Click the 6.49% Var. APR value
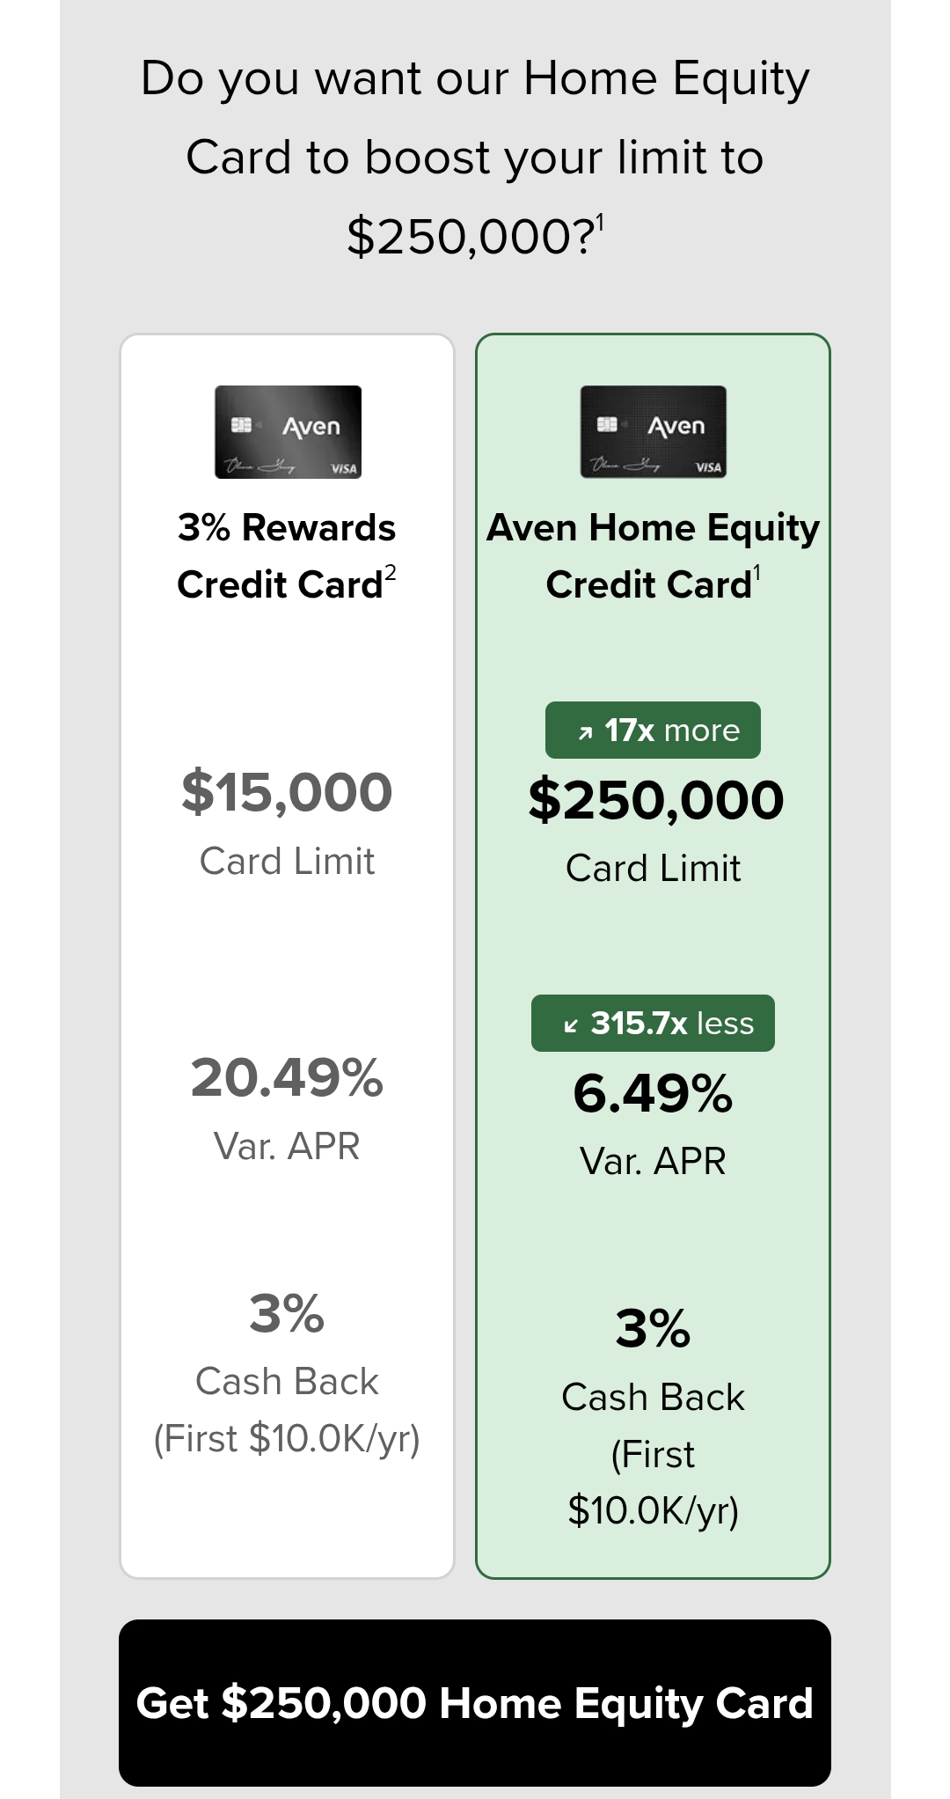This screenshot has width=950, height=1799. pos(653,1093)
